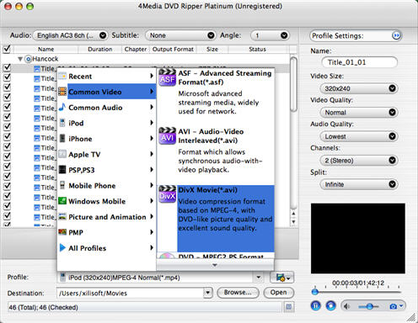Viewport: 418px width, 323px height.
Task: Open the Common Audio submenu
Action: click(107, 107)
